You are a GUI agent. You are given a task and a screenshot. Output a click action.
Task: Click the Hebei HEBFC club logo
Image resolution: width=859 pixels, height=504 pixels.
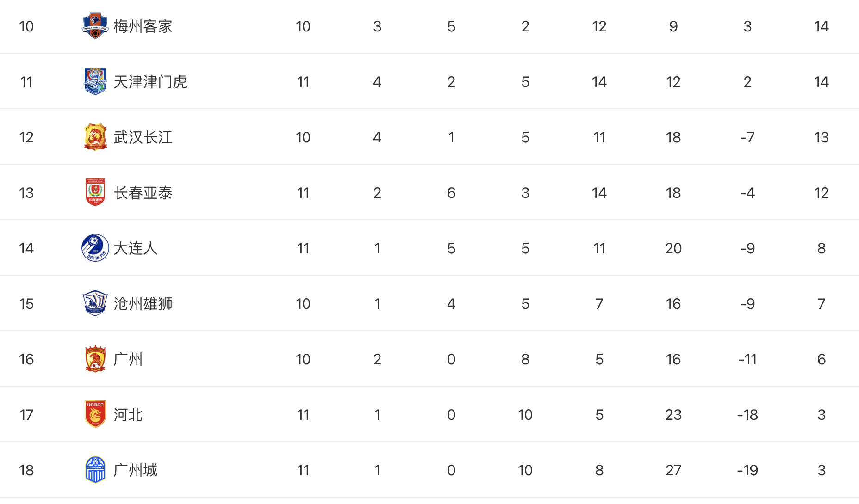95,414
